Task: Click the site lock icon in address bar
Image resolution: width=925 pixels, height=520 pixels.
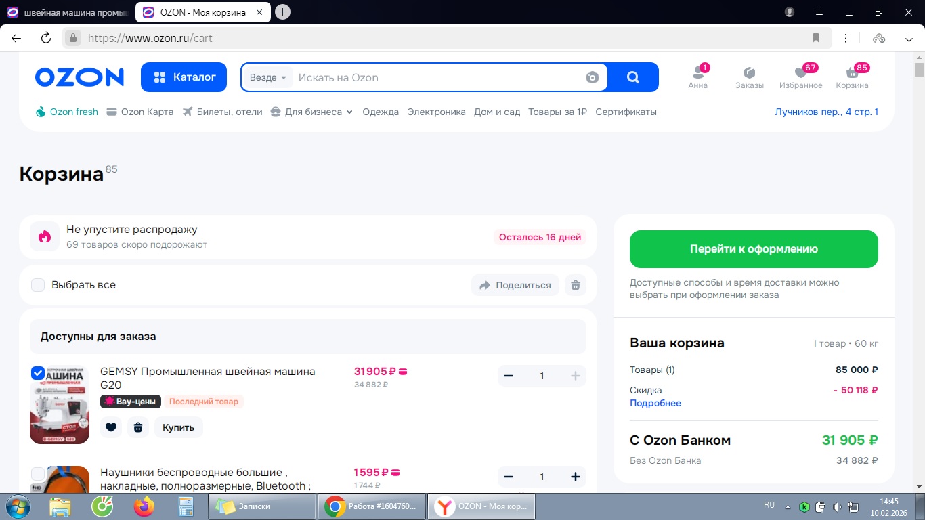Action: [x=73, y=38]
